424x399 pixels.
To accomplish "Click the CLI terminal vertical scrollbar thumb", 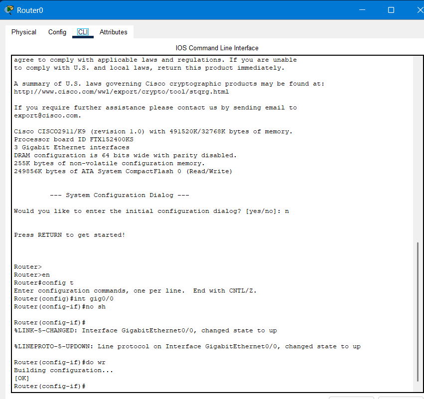I will tap(418, 312).
